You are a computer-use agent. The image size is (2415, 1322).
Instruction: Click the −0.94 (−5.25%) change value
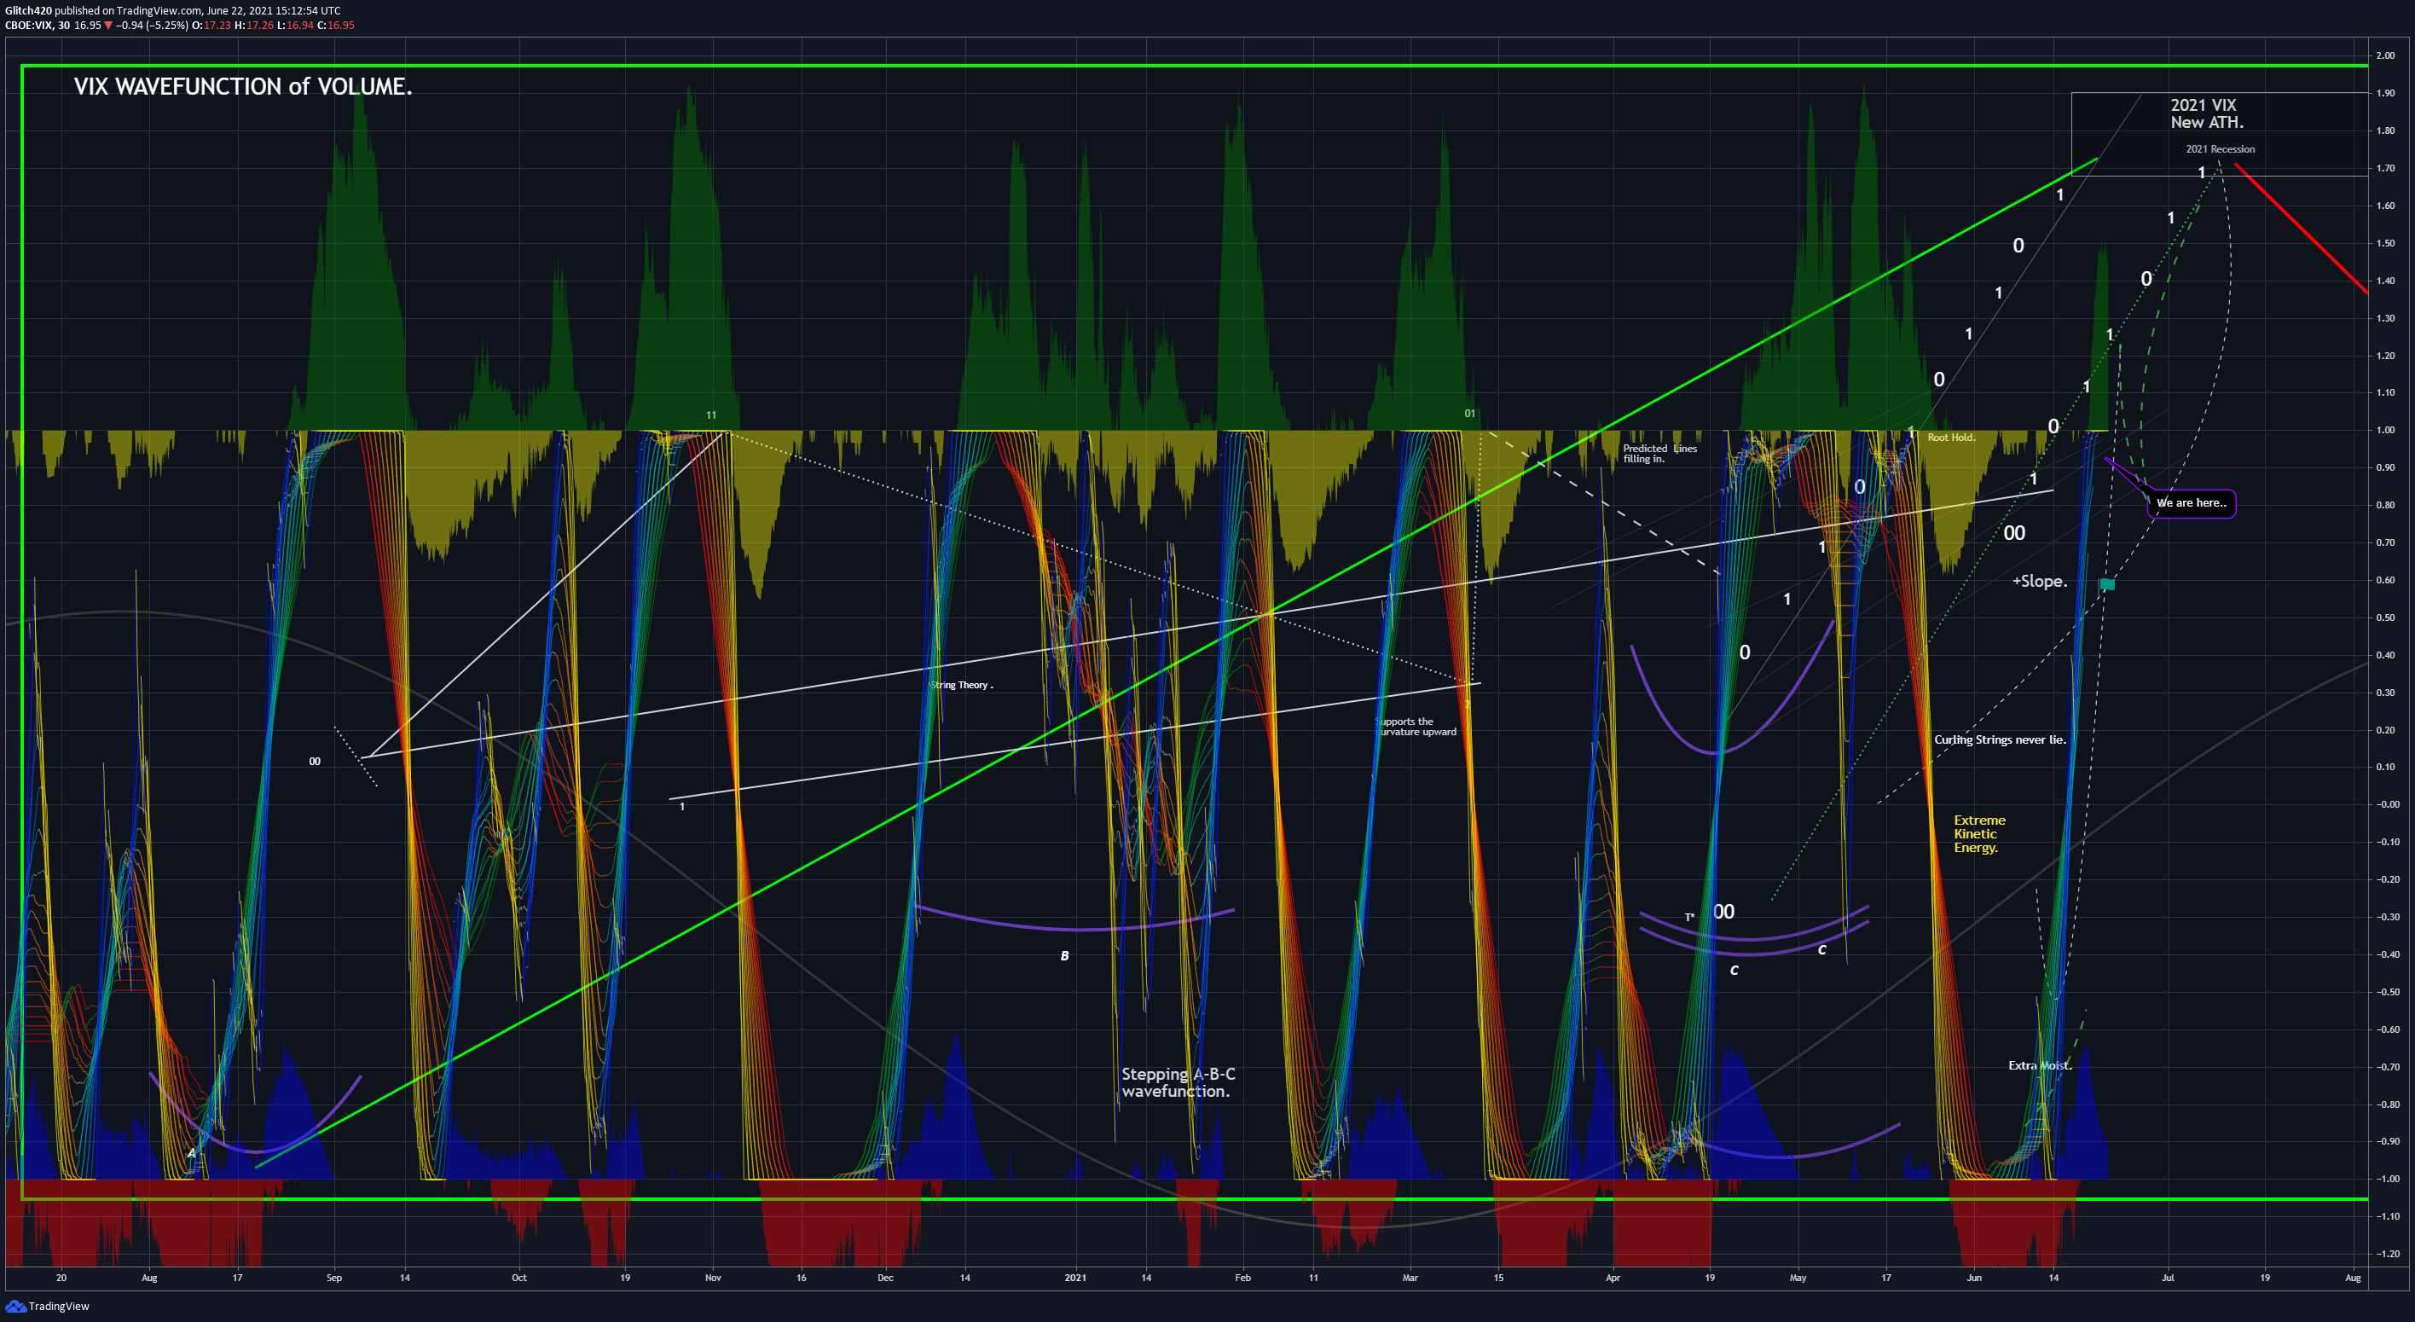click(x=152, y=26)
